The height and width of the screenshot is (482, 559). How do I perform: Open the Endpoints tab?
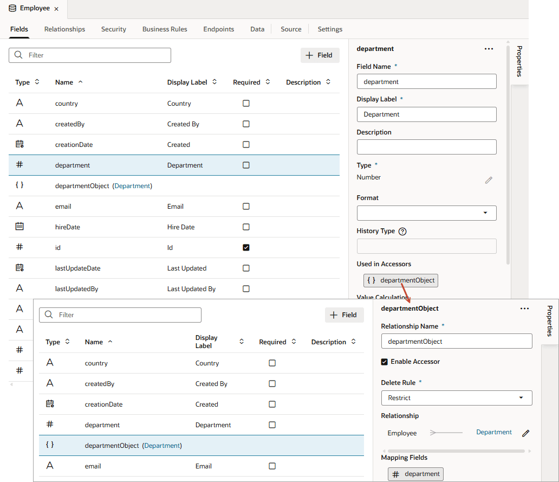(218, 29)
